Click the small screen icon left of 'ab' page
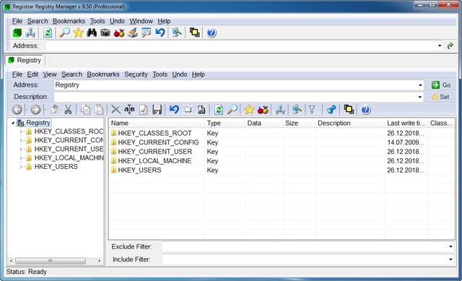Image resolution: width=462 pixels, height=281 pixels. 188,110
